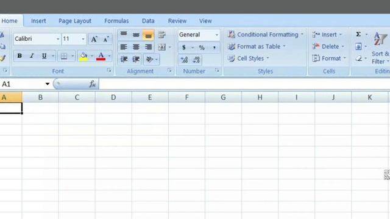Decrease indent icon
The height and width of the screenshot is (219, 390).
tap(124, 59)
